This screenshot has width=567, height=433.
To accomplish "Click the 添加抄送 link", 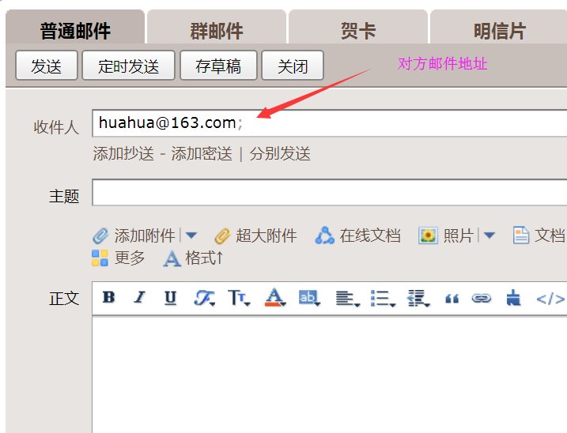I will 123,153.
